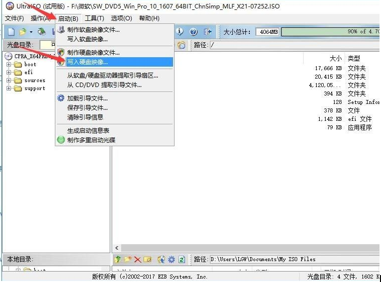Click the New file toolbar icon
381x282 pixels.
[10, 32]
